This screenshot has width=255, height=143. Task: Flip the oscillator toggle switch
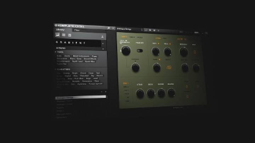tap(140, 51)
